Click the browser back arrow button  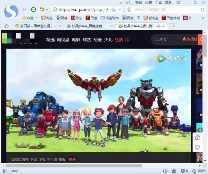point(25,9)
